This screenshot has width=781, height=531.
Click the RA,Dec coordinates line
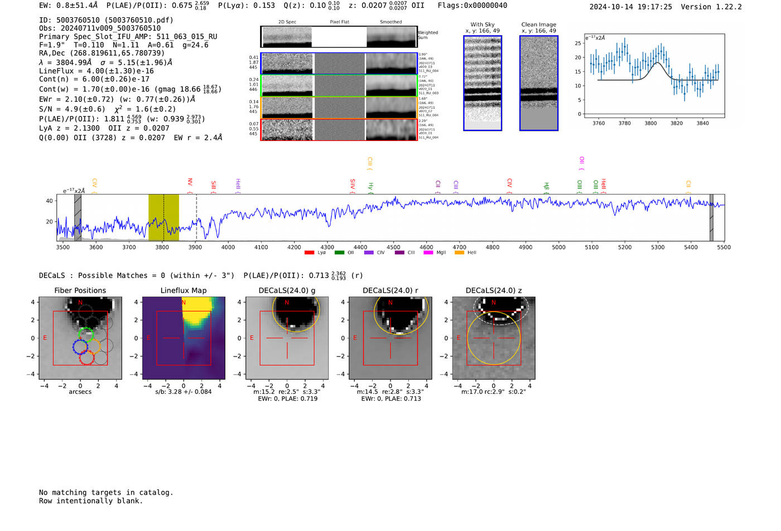point(102,53)
